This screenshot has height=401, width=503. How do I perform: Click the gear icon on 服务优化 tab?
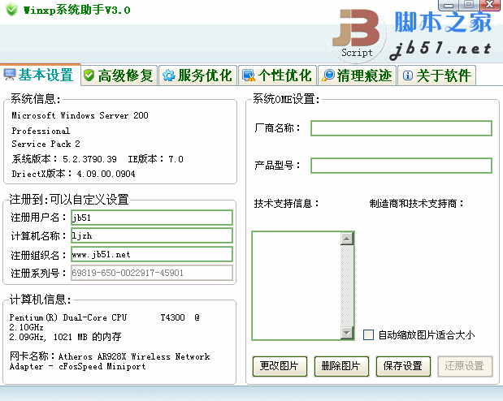[x=169, y=75]
